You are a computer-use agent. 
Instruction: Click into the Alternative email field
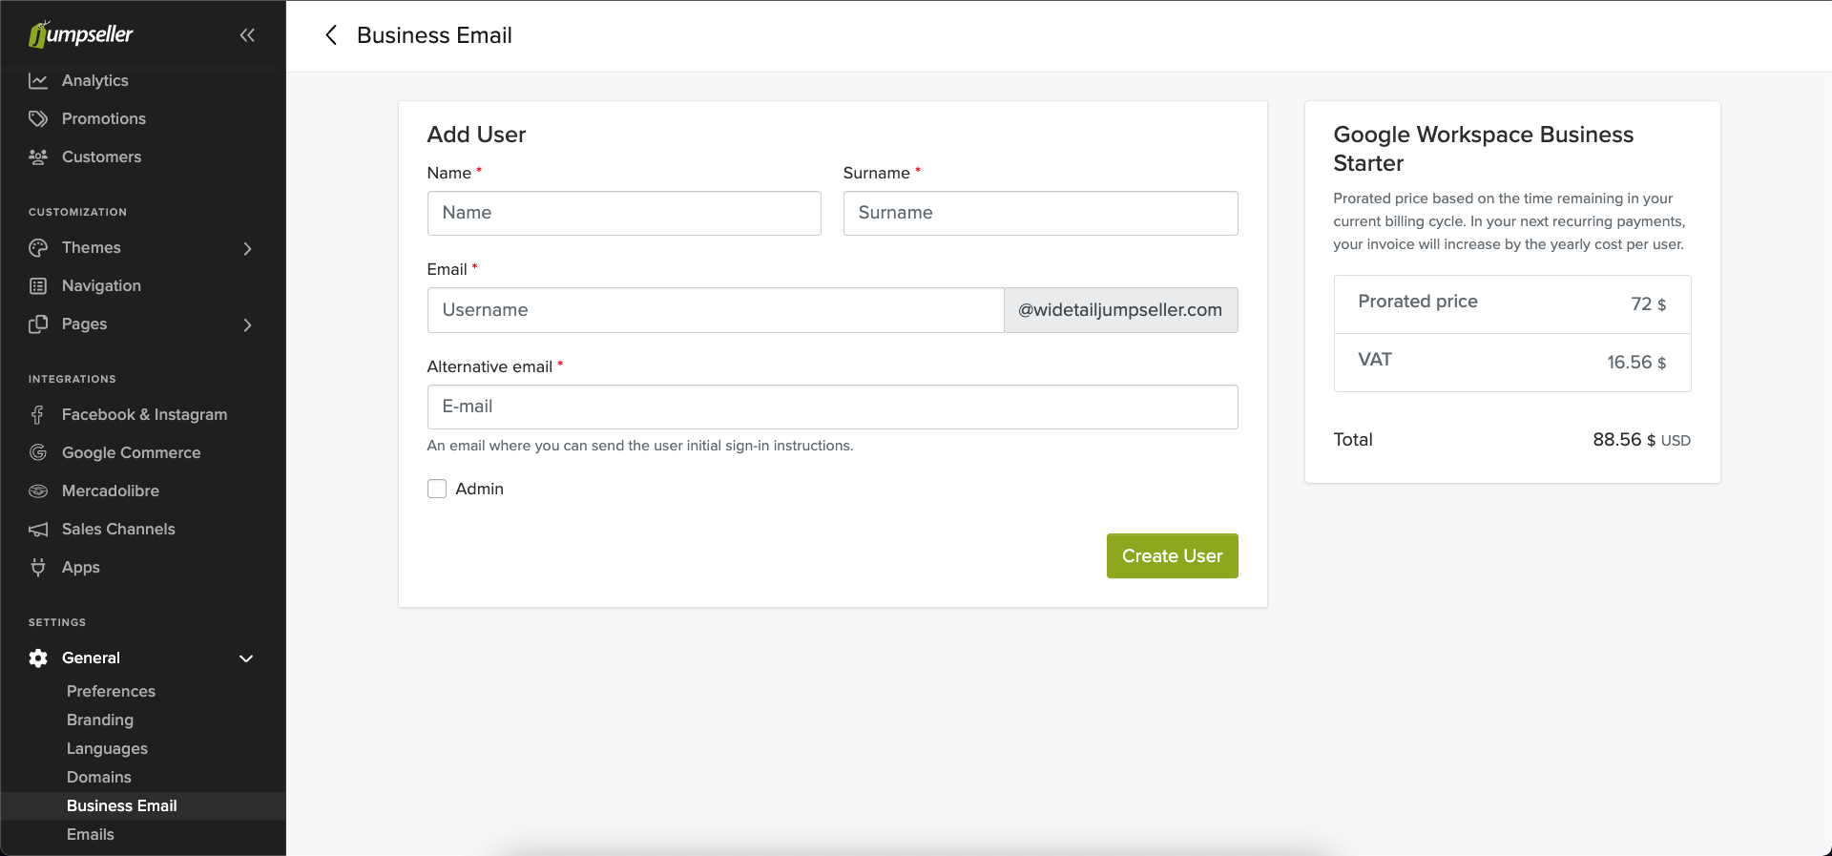(832, 407)
